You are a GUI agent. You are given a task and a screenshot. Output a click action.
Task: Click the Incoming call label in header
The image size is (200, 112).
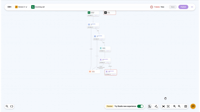[x=40, y=7]
